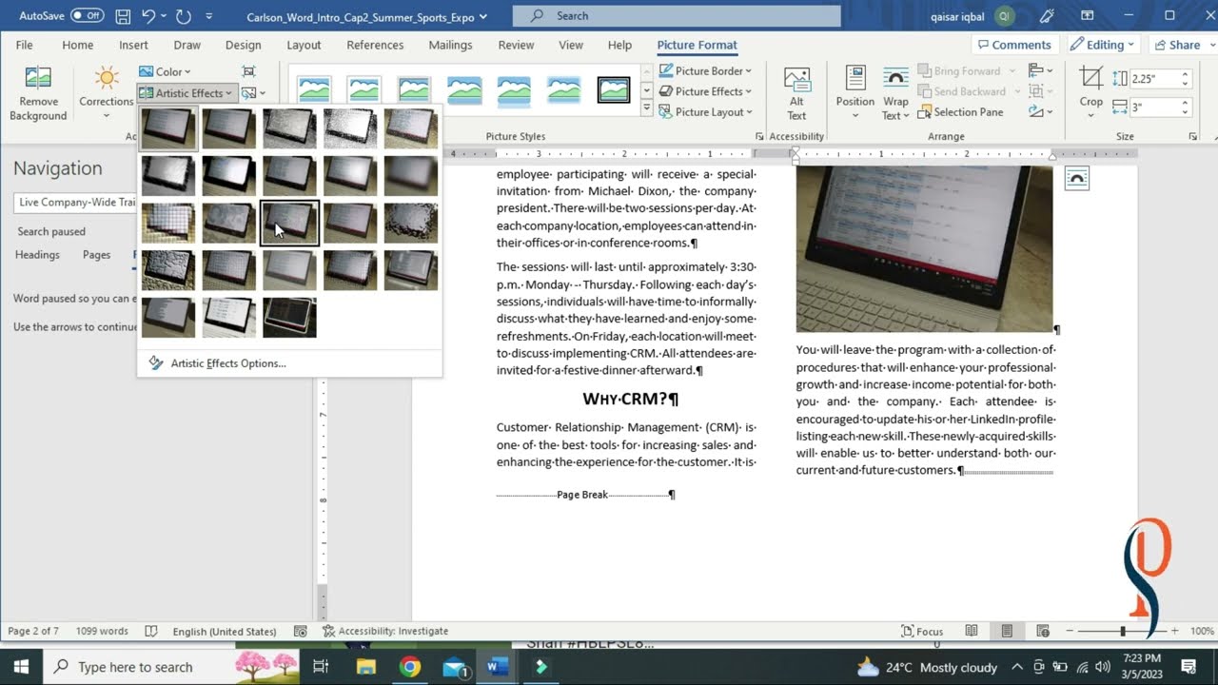Select the black double-frame picture style thumbnail
This screenshot has width=1218, height=685.
(x=614, y=90)
